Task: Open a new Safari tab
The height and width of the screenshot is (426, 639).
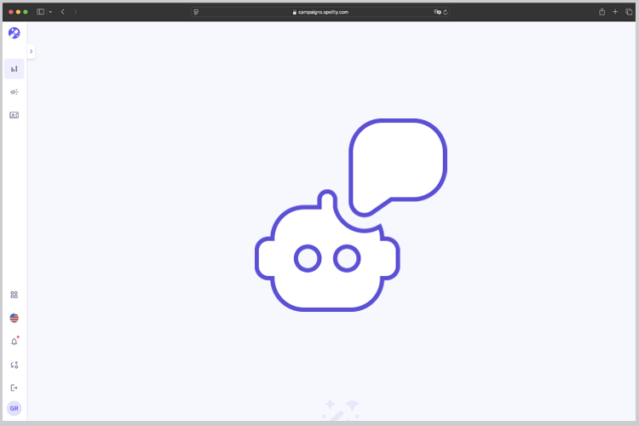Action: (615, 12)
